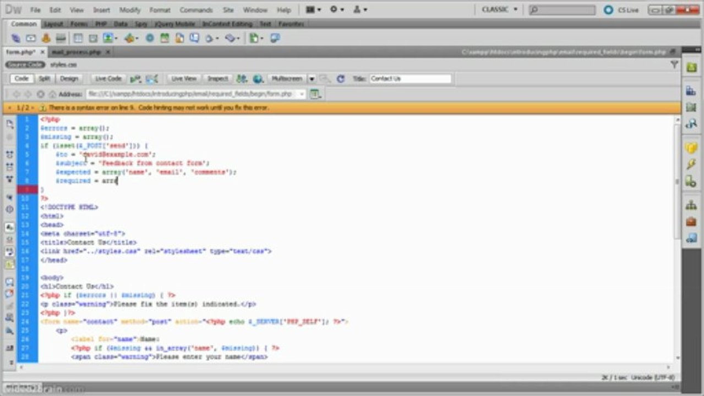Click the Balance Braces icon
Viewport: 704px width, 396px height.
pos(9,209)
